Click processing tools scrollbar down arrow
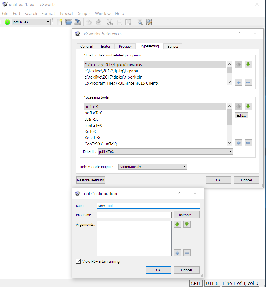Screen dimensions: 266x287 pyautogui.click(x=229, y=143)
